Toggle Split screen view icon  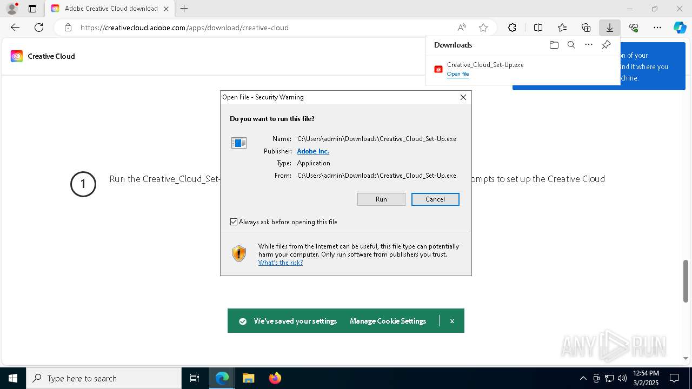click(x=538, y=28)
